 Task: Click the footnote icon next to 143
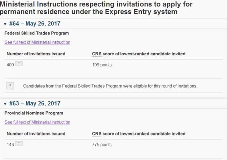(19, 144)
